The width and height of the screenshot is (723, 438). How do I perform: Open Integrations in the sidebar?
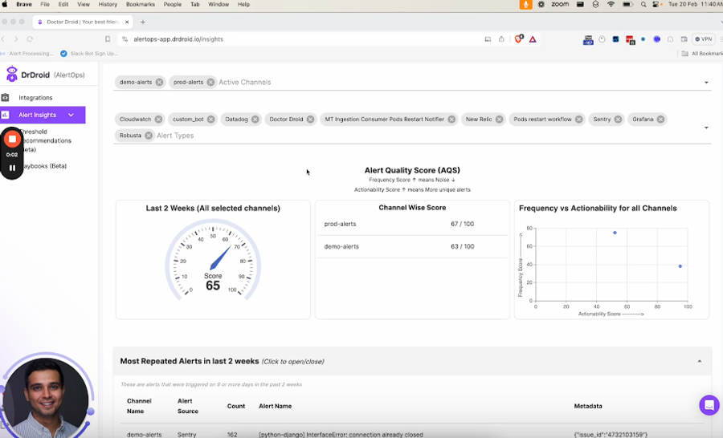click(35, 98)
